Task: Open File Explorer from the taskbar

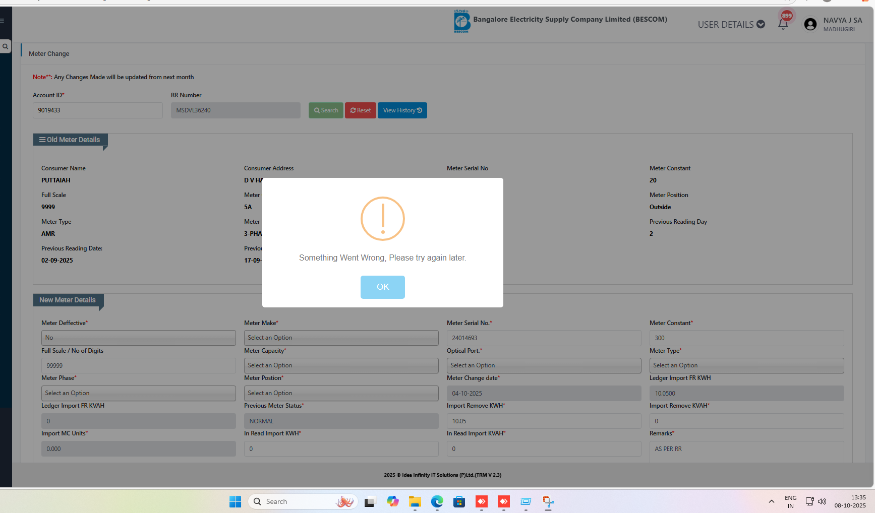Action: pos(415,501)
